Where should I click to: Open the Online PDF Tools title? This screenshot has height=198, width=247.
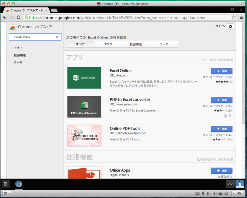coord(125,128)
